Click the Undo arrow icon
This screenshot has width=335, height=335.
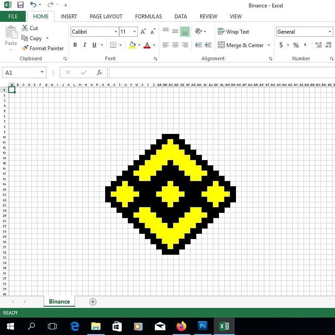coord(33,4)
